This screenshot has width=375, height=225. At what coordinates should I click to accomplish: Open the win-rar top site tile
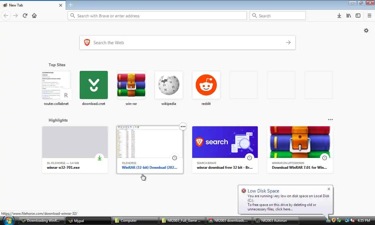point(131,88)
